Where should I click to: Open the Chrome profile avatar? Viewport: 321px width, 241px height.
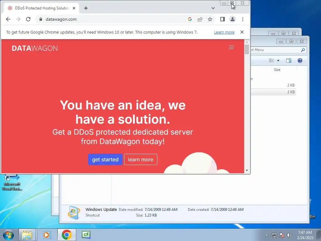point(233,19)
